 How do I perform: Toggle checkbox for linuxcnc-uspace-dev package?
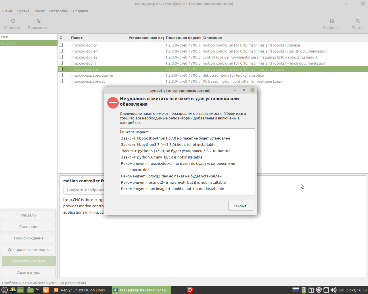61,81
